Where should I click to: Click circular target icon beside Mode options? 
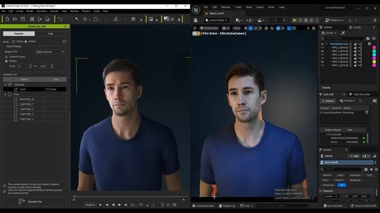coord(64,41)
